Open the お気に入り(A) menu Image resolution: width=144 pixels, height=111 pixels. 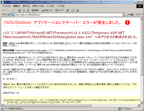[x=38, y=6]
